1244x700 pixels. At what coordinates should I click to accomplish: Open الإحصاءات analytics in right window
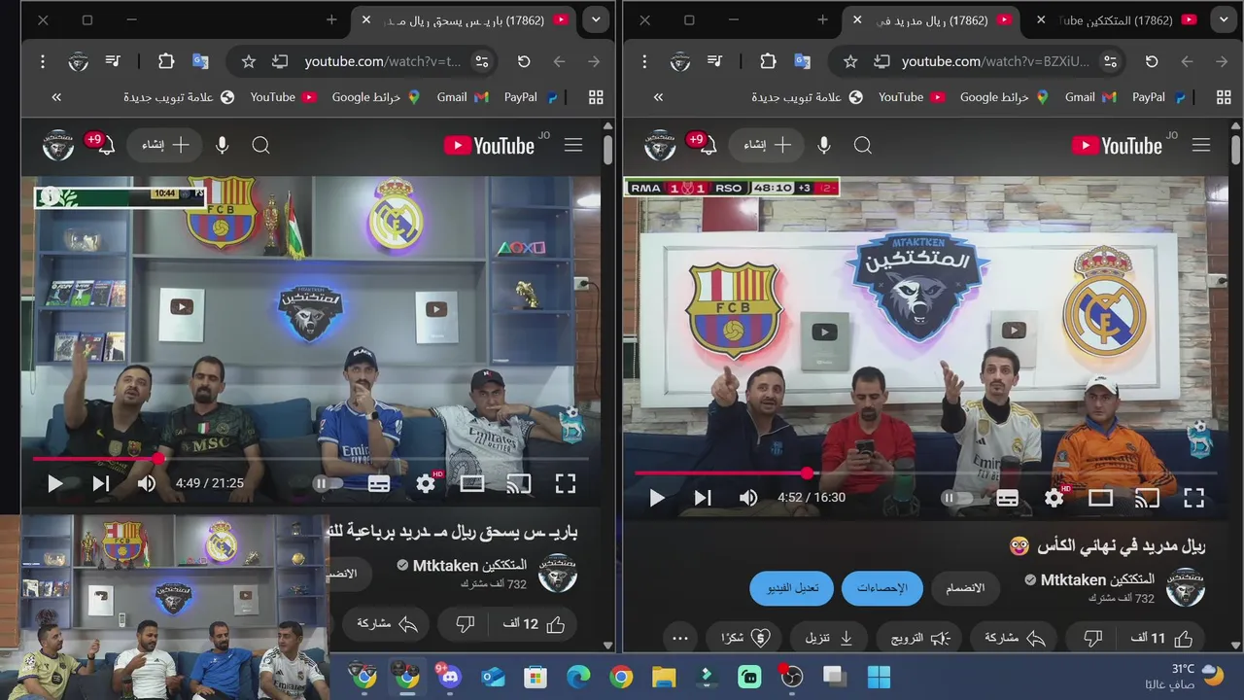[882, 588]
